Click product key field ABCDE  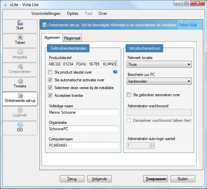[55, 64]
